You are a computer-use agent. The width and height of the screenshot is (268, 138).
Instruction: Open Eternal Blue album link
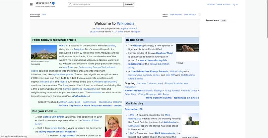click(x=110, y=102)
